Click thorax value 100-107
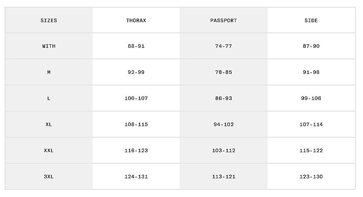363x197 pixels. click(x=136, y=98)
